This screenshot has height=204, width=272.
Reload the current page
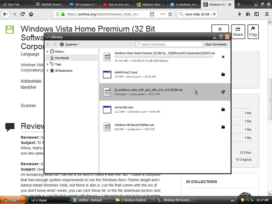[x=23, y=14]
